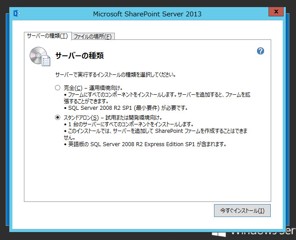Click the CD installer icon beside the heading

pyautogui.click(x=40, y=56)
